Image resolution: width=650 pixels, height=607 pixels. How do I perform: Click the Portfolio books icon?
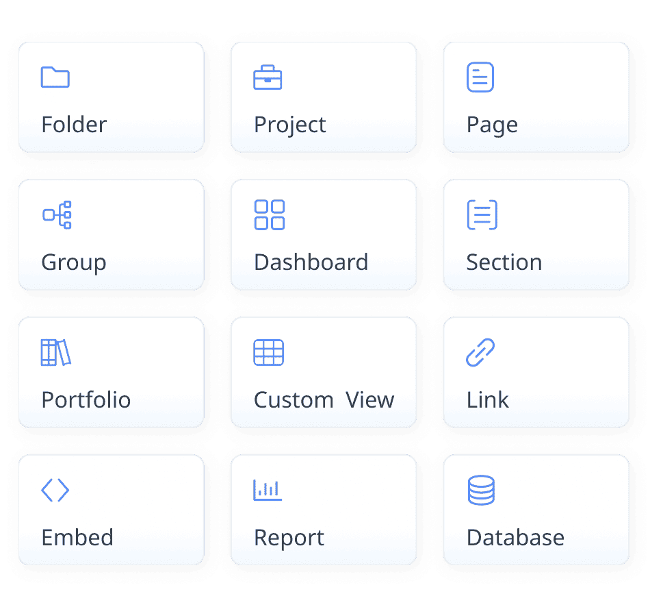pyautogui.click(x=55, y=352)
